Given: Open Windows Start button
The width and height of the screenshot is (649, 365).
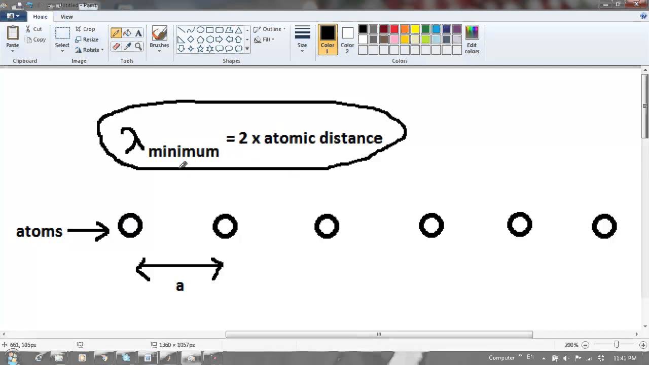Looking at the screenshot, I should point(12,358).
